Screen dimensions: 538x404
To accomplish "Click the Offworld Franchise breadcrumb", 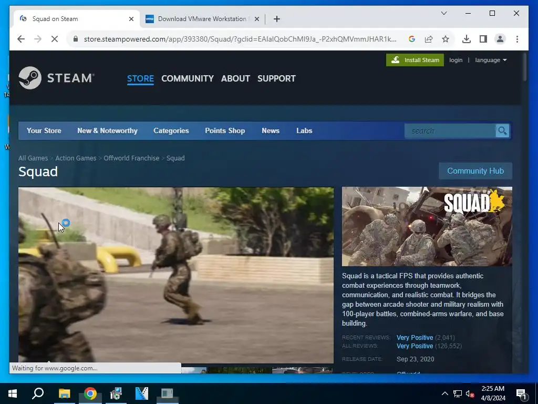I will (131, 158).
